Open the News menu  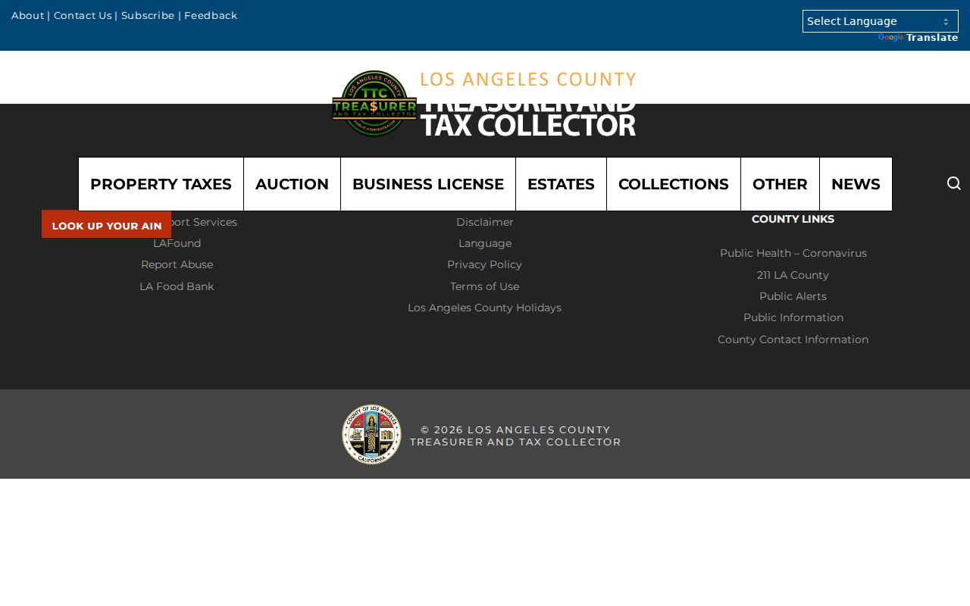[x=856, y=184]
